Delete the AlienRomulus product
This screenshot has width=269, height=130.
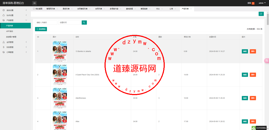pos(253,98)
